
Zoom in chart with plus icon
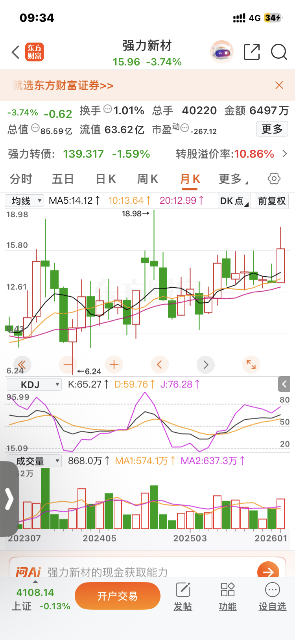(x=114, y=365)
